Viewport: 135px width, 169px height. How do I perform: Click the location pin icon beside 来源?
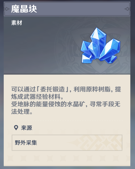click(x=16, y=128)
